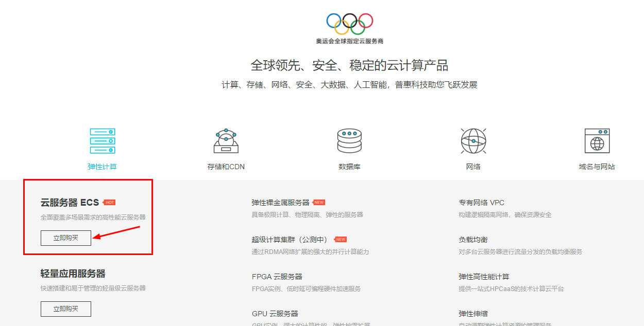Switch to the 数据库 tab label
Image resolution: width=644 pixels, height=326 pixels.
[349, 167]
